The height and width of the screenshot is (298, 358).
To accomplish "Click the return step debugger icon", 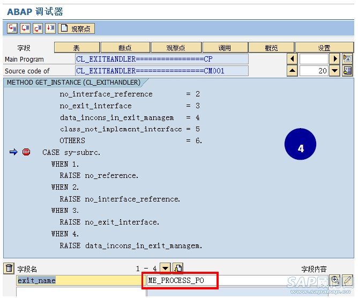I will pyautogui.click(x=38, y=28).
